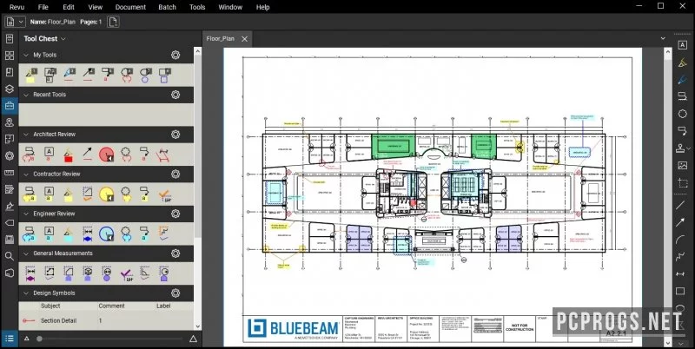Open the Spaces panel icon
This screenshot has height=349, width=695.
pyautogui.click(x=10, y=139)
